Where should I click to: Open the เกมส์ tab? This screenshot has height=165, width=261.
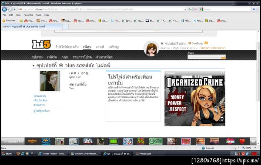point(100,47)
